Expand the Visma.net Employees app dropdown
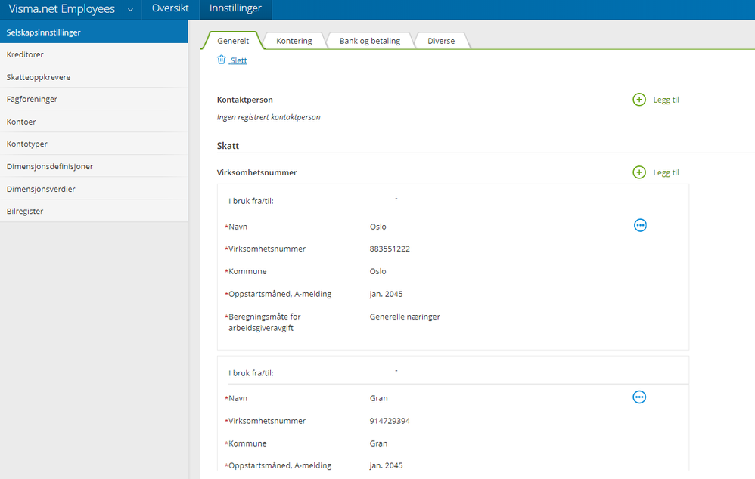This screenshot has height=479, width=755. click(130, 10)
